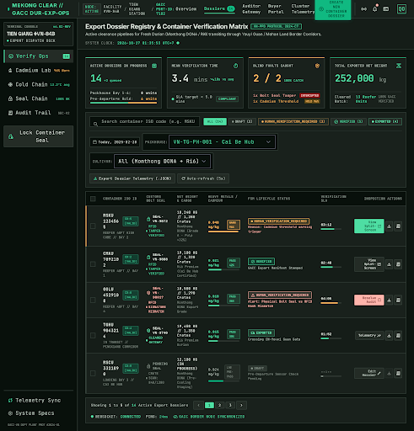Open the Auditor Gateway tab
This screenshot has width=414, height=431.
[x=251, y=9]
